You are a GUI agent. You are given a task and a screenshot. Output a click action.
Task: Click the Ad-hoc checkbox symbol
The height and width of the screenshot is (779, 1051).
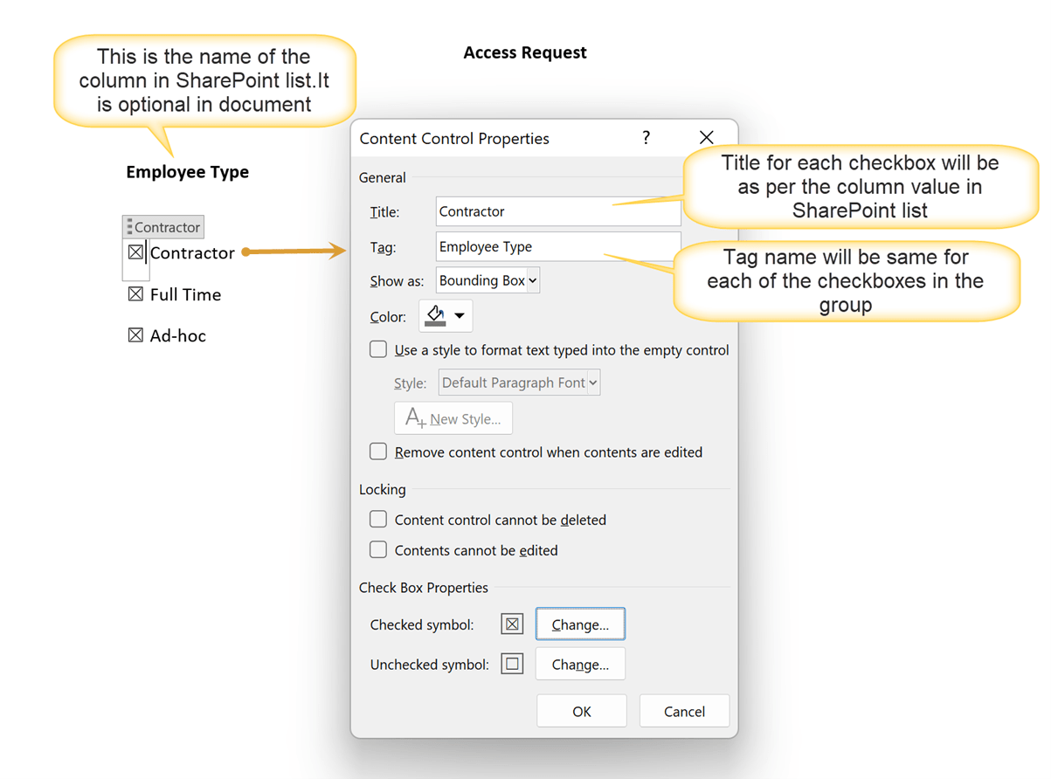135,334
